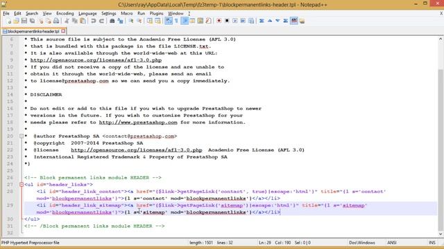Collapse the fold marker at line 20
This screenshot has width=444, height=249.
pyautogui.click(x=22, y=136)
